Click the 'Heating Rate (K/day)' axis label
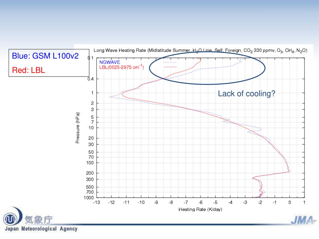The width and height of the screenshot is (319, 239). click(x=200, y=209)
